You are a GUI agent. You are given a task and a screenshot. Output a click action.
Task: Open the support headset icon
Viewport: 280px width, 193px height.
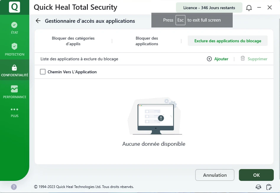point(258,187)
